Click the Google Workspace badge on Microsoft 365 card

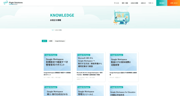pos(84,55)
